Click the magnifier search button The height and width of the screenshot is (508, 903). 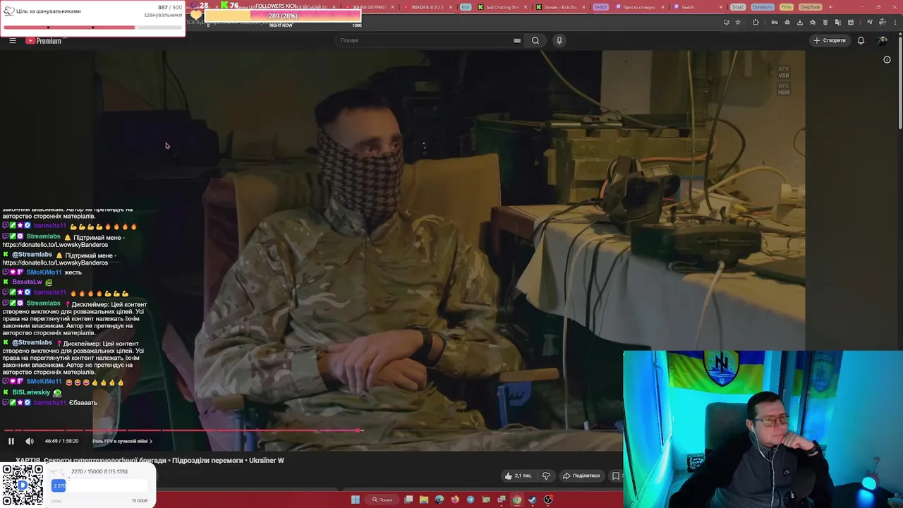tap(535, 40)
